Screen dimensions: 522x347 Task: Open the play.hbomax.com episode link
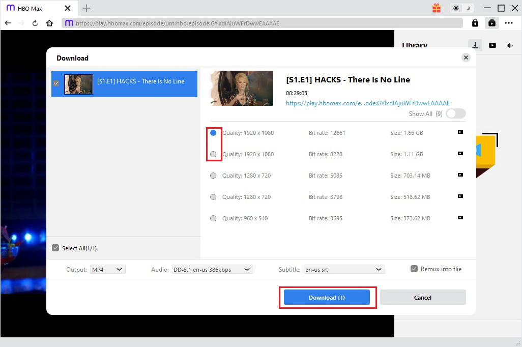pyautogui.click(x=368, y=103)
